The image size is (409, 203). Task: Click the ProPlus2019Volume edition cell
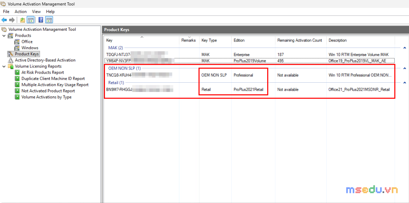[250, 61]
